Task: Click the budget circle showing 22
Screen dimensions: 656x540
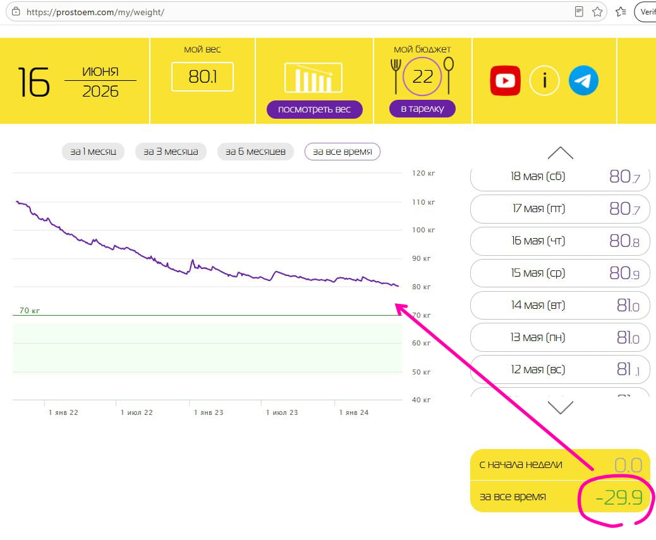Action: [x=422, y=77]
